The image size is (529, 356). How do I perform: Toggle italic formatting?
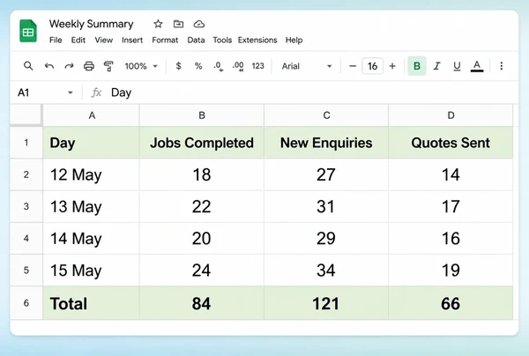coord(437,66)
